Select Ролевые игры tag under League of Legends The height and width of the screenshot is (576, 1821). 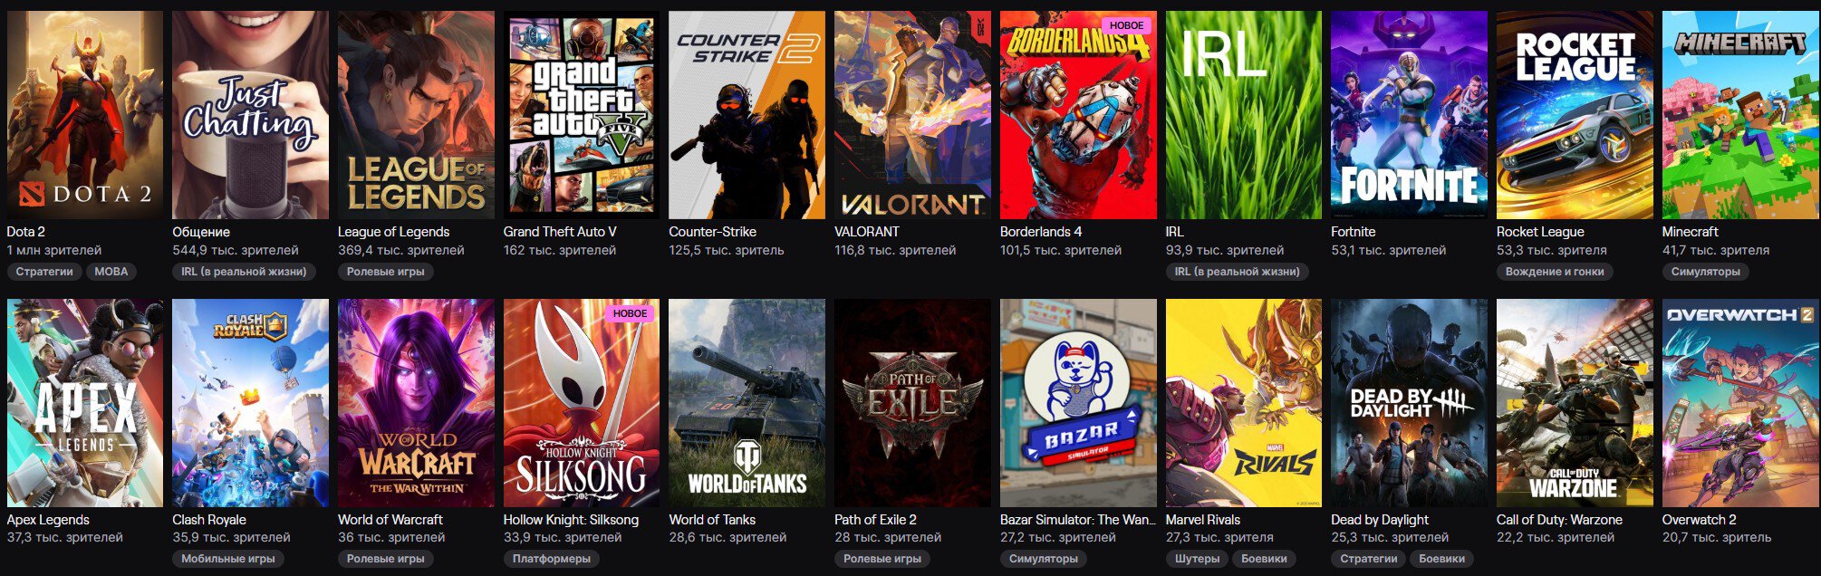point(386,272)
